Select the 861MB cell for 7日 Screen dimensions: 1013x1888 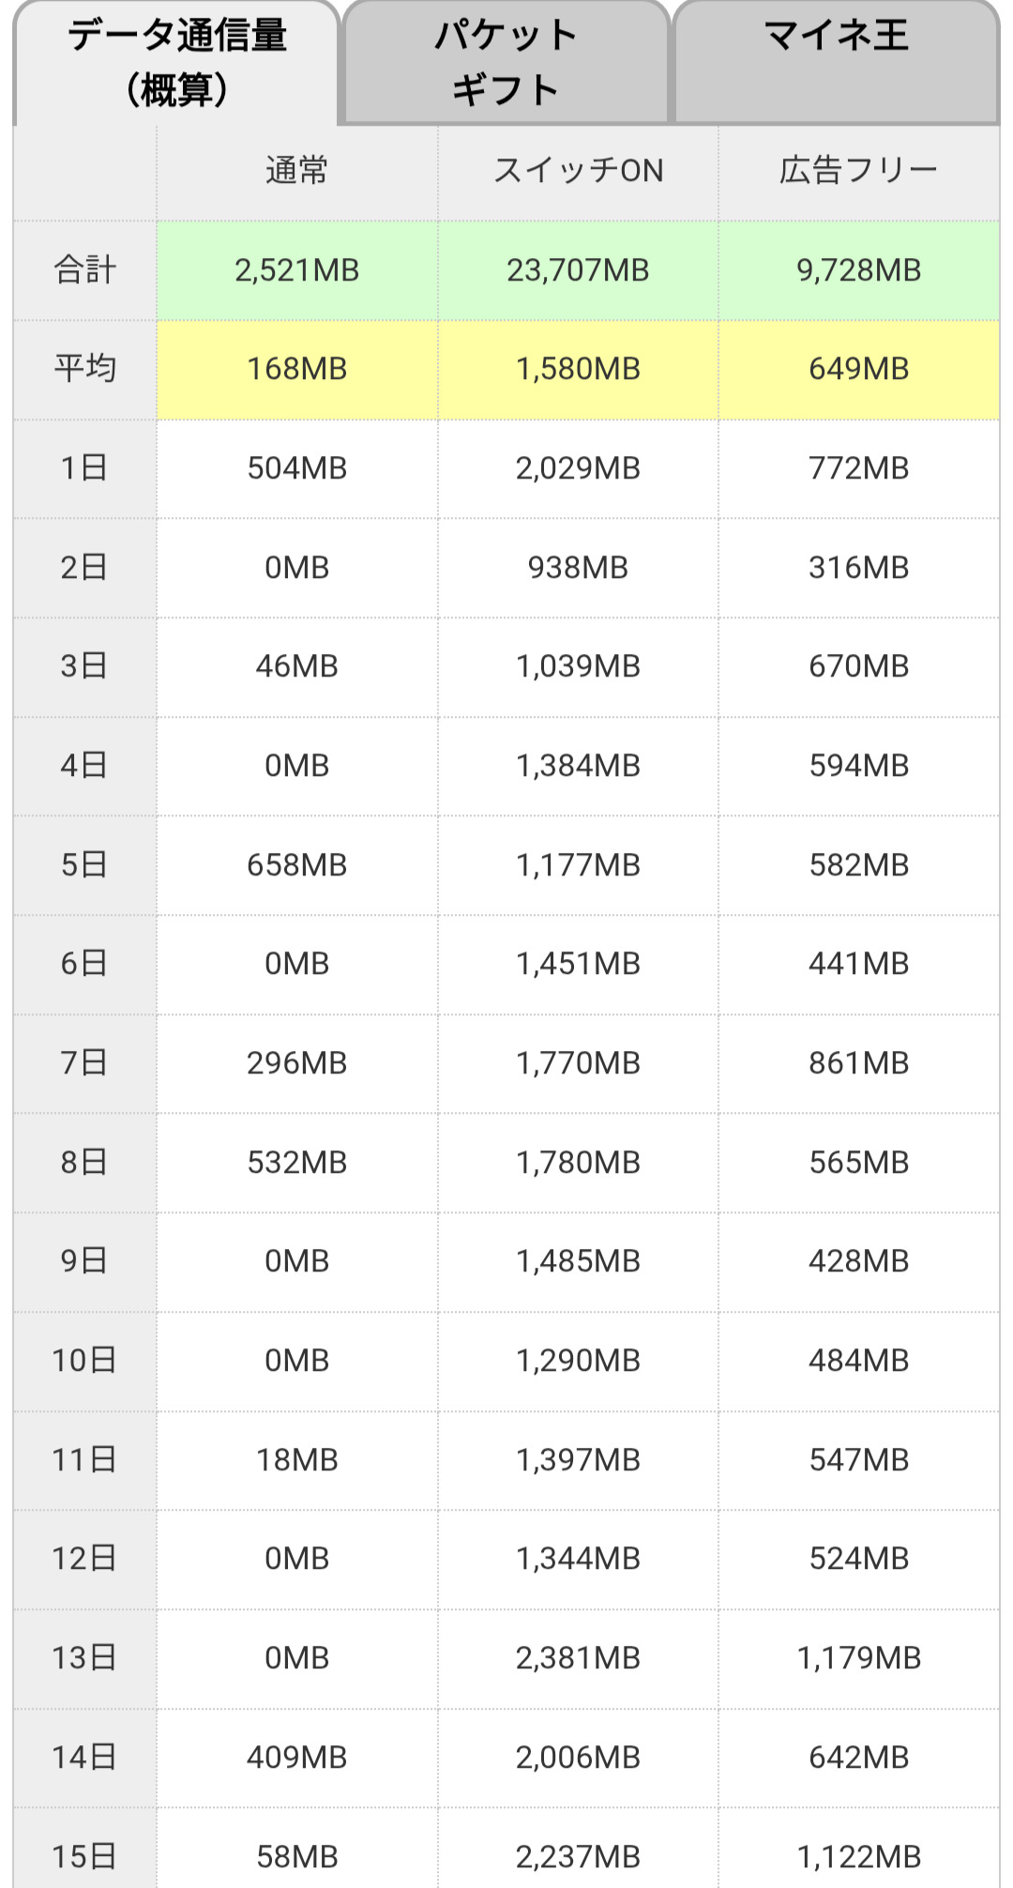pos(858,1063)
